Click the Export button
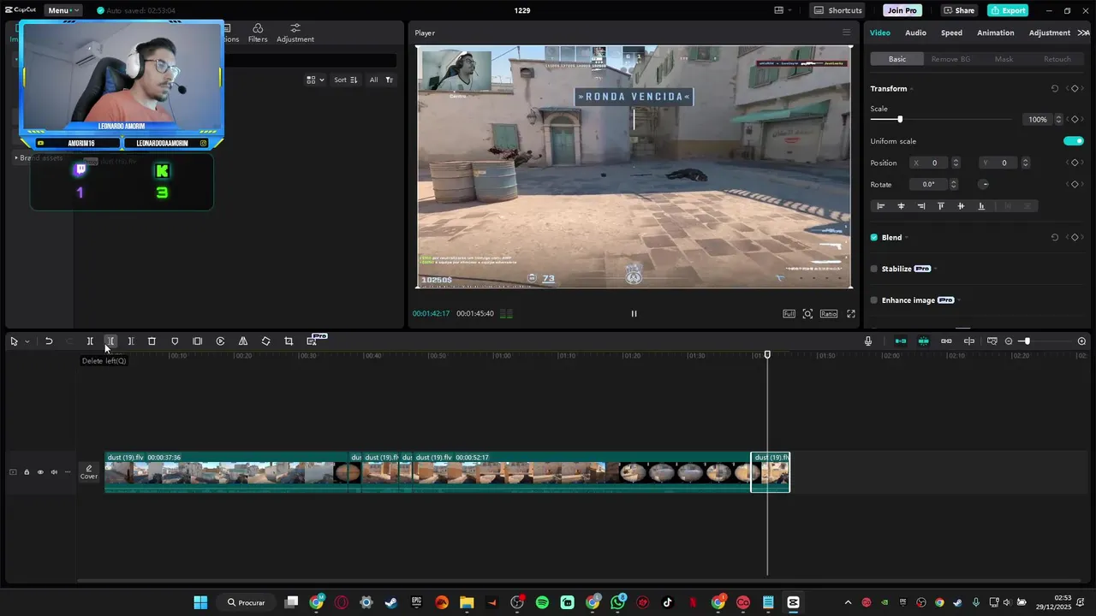The width and height of the screenshot is (1096, 616). 1008,10
